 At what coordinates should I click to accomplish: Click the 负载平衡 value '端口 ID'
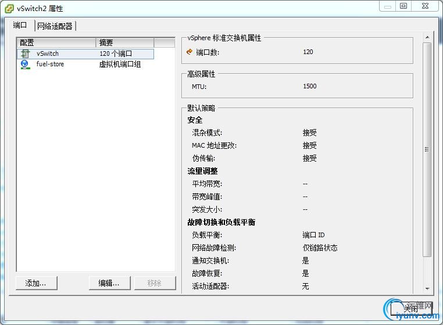coord(313,235)
